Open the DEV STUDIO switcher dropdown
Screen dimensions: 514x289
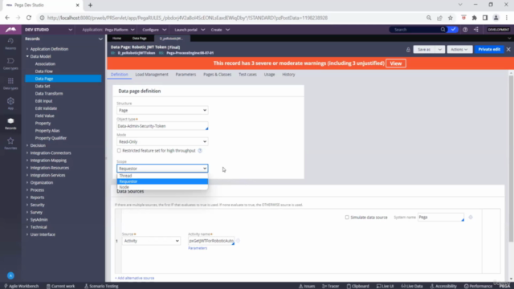coord(70,30)
